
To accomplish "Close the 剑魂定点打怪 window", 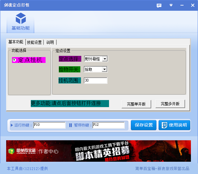I will point(192,5).
